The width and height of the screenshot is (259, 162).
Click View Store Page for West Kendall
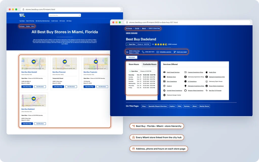pos(27,87)
